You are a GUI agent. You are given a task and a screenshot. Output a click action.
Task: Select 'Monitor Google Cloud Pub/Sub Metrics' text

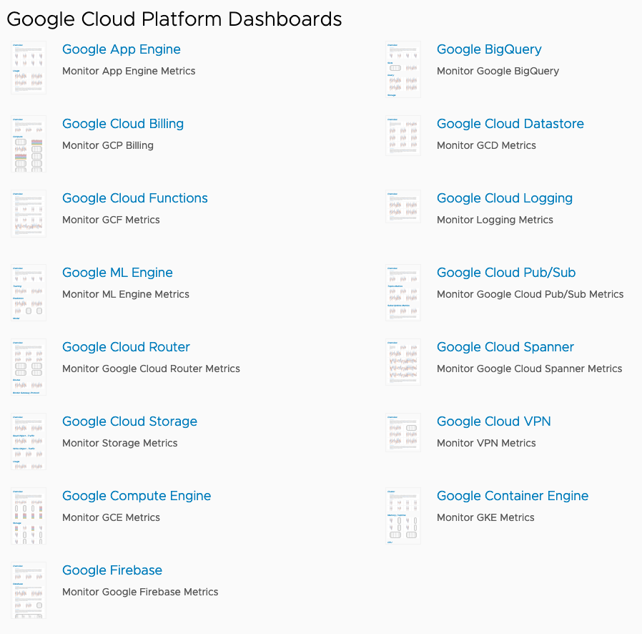coord(530,294)
